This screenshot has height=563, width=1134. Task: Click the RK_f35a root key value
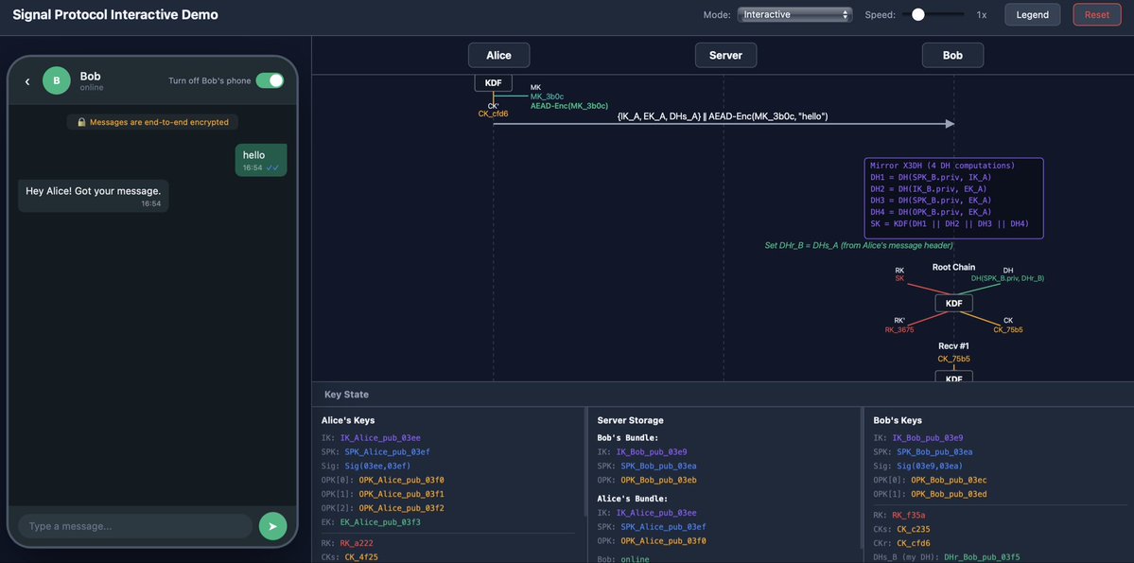909,516
